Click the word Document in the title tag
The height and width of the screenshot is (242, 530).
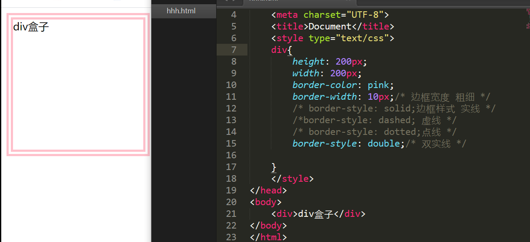(330, 26)
